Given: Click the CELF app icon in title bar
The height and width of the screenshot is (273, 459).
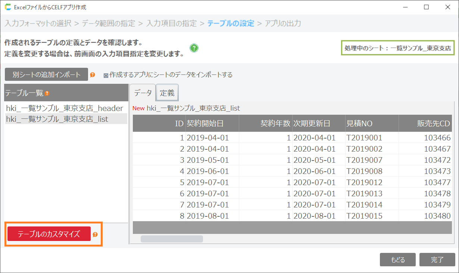Looking at the screenshot, I should (7, 7).
